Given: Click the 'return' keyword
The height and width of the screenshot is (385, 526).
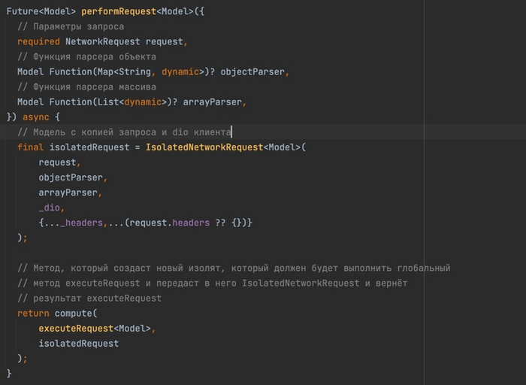Looking at the screenshot, I should pos(33,313).
